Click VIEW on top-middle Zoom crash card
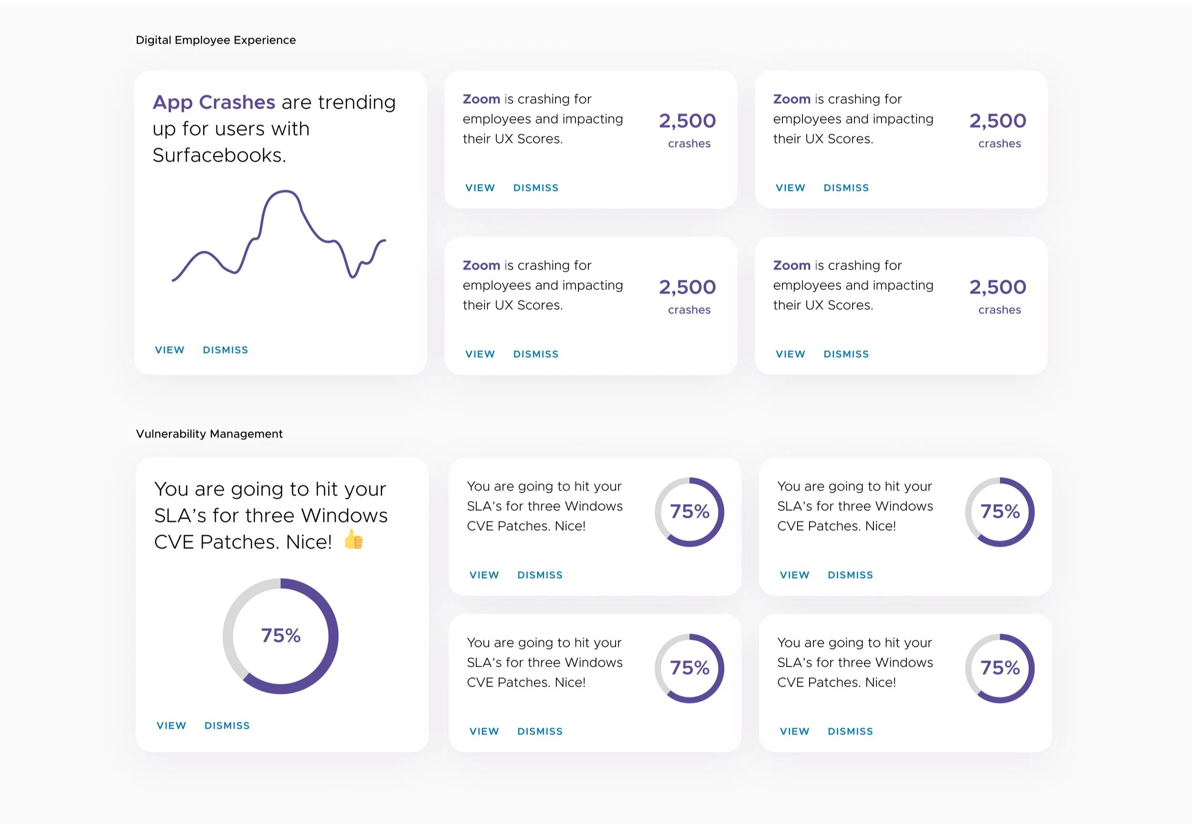This screenshot has width=1192, height=824. (x=480, y=188)
